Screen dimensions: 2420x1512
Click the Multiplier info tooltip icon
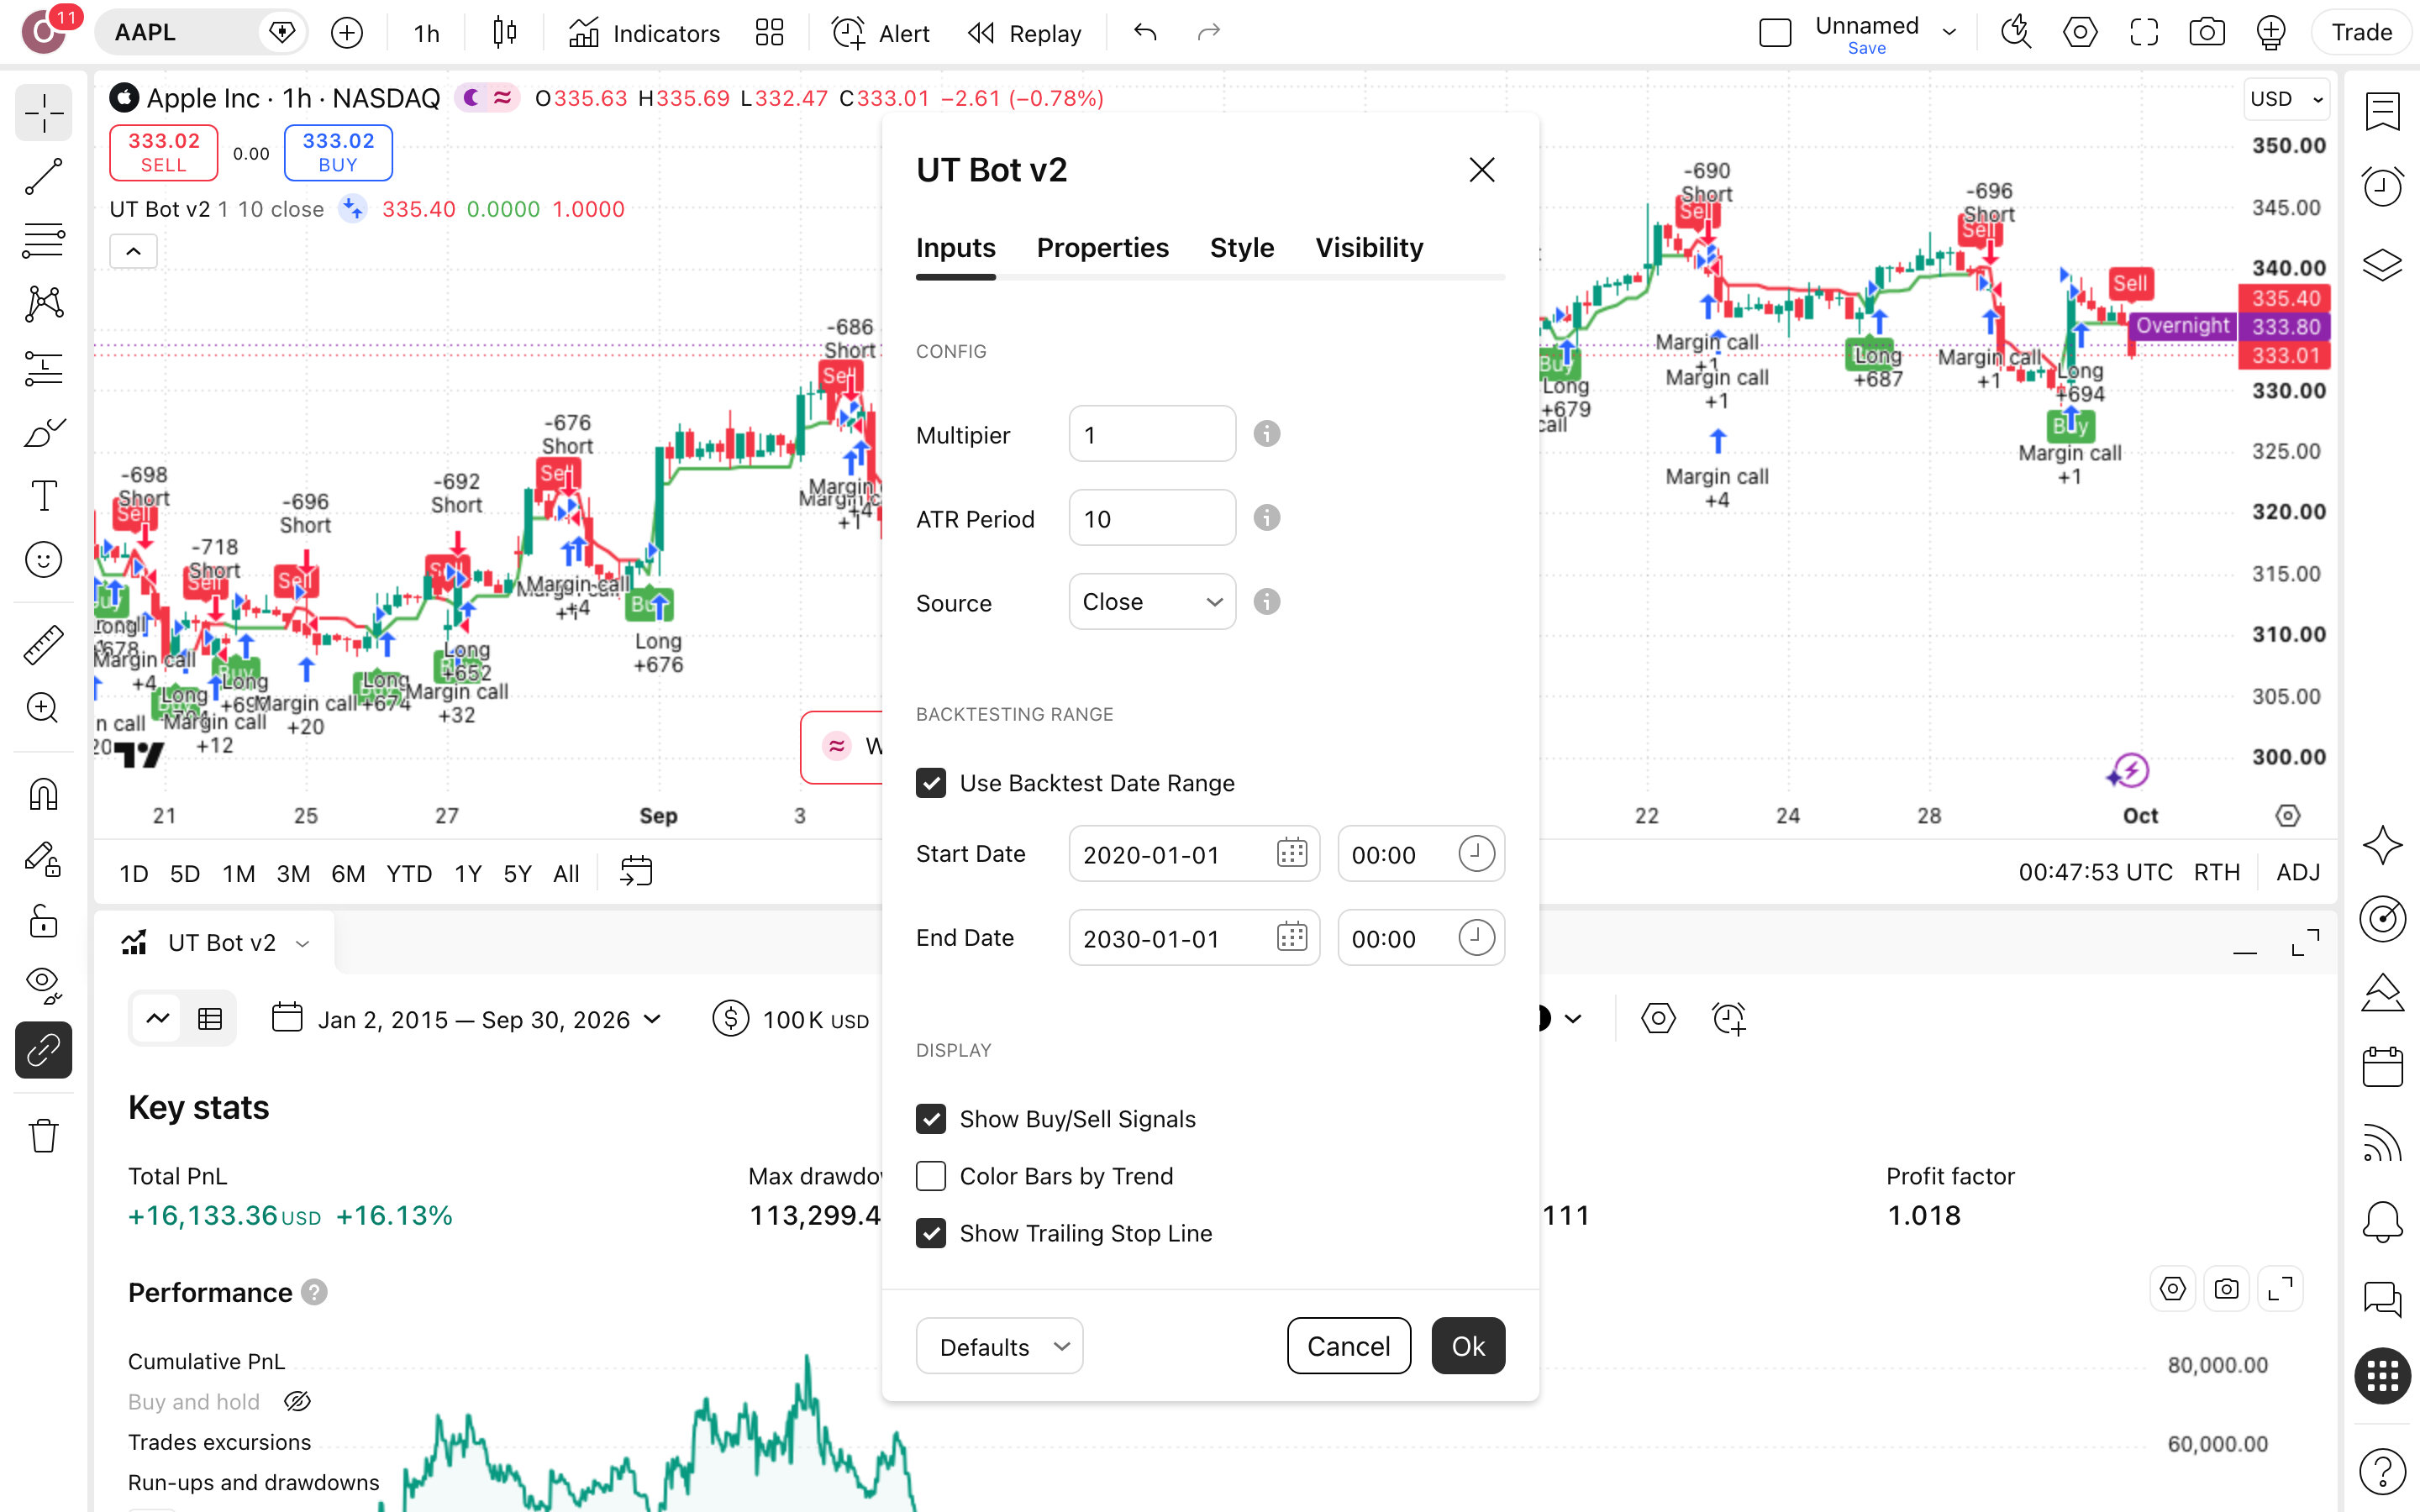1267,434
